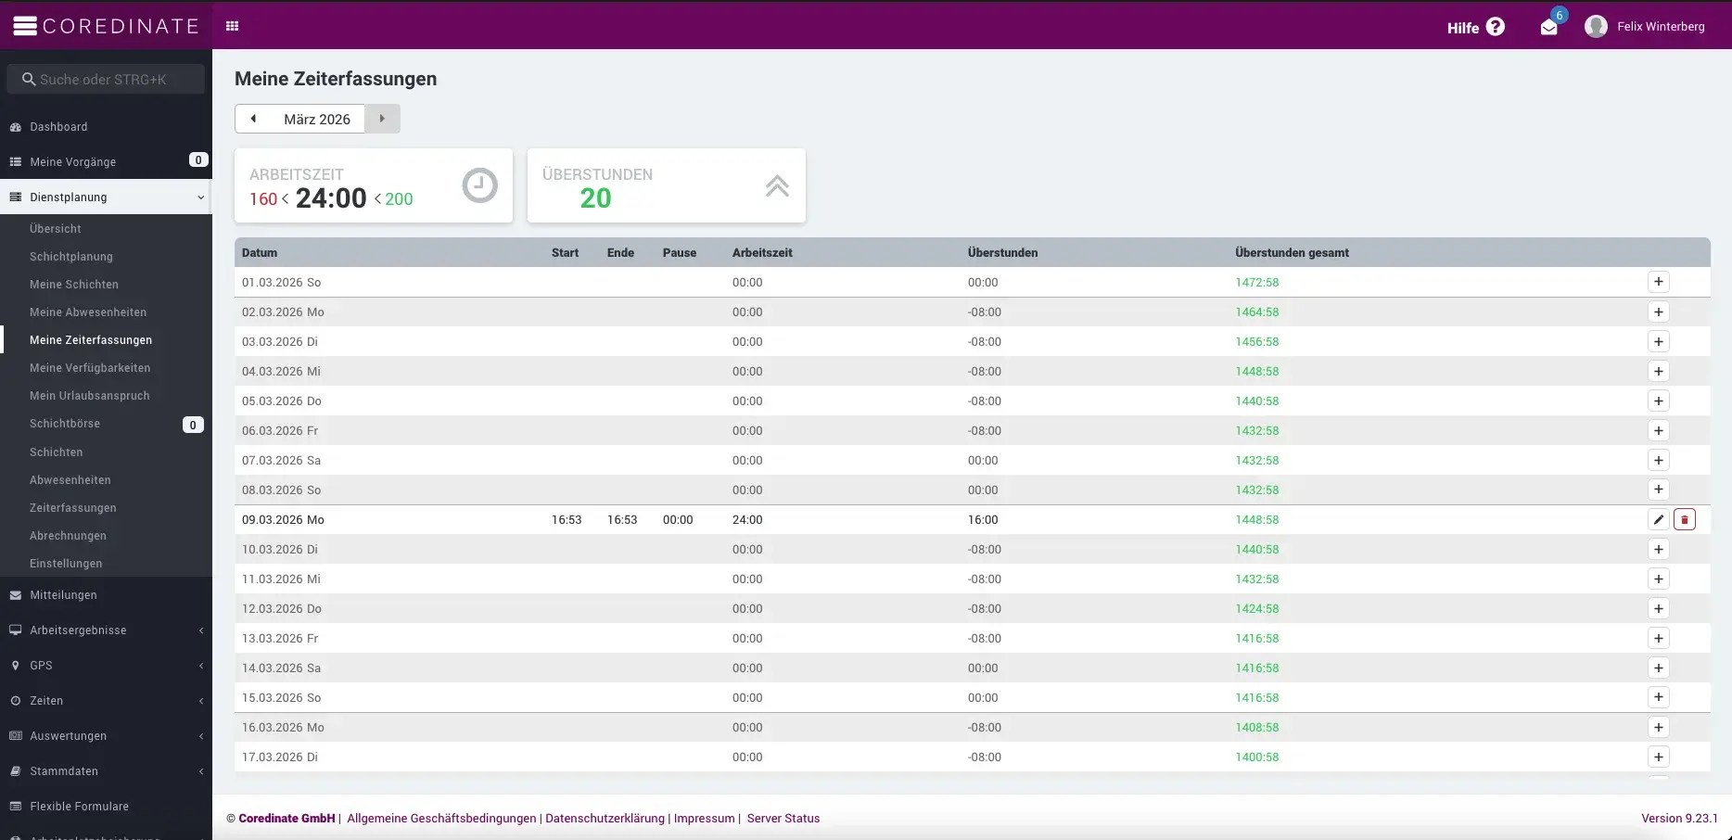The image size is (1732, 840).
Task: Click the Felix Winterberg profile avatar
Action: pos(1596,27)
